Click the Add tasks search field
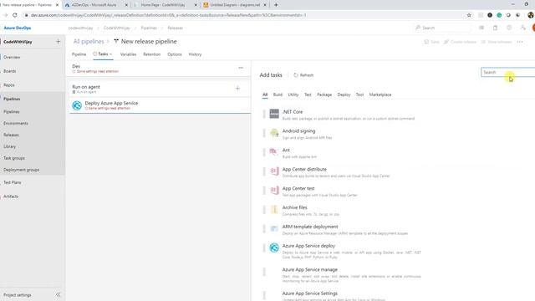The width and height of the screenshot is (535, 301). point(507,72)
